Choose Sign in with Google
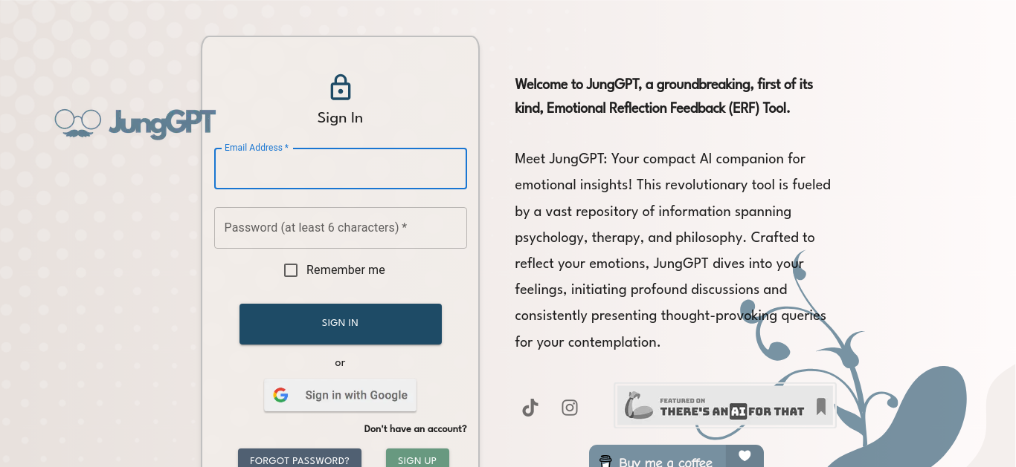 pyautogui.click(x=340, y=395)
